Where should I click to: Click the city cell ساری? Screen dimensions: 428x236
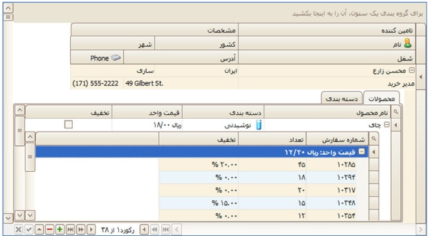112,71
